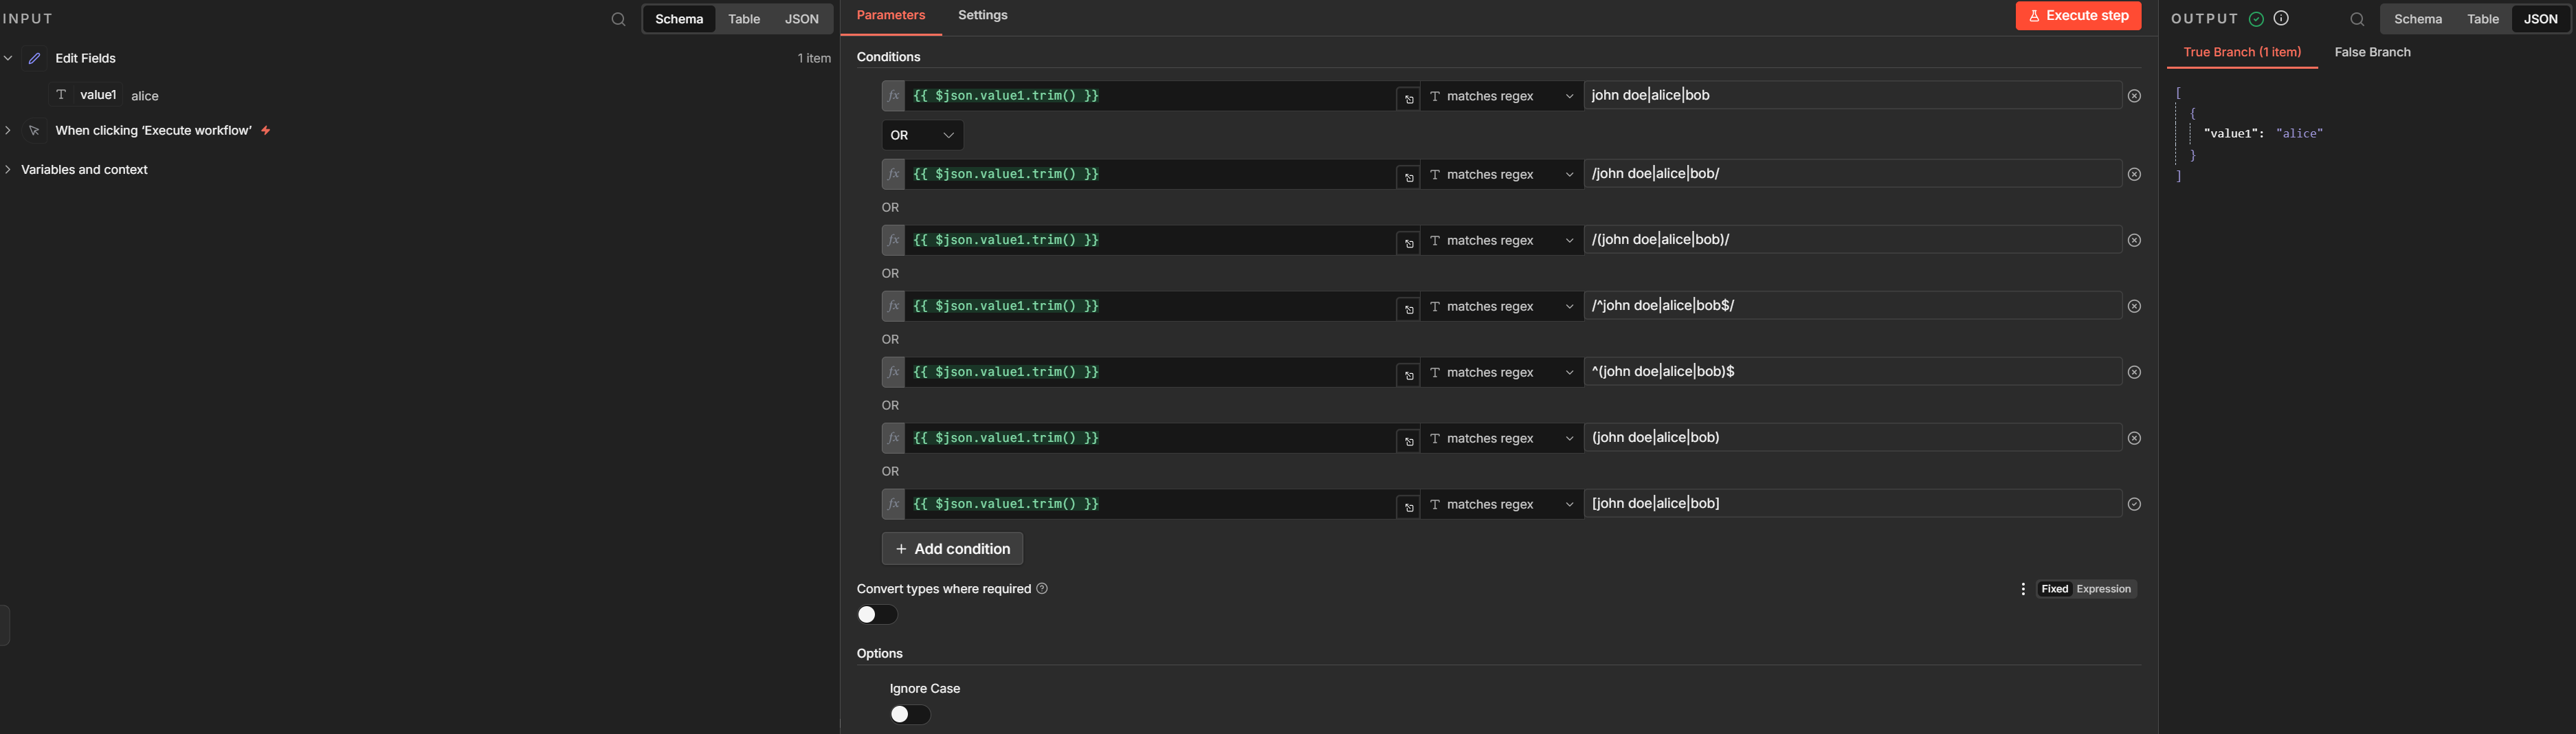Open the options icon beside the last condition
2576x734 pixels.
click(2134, 504)
